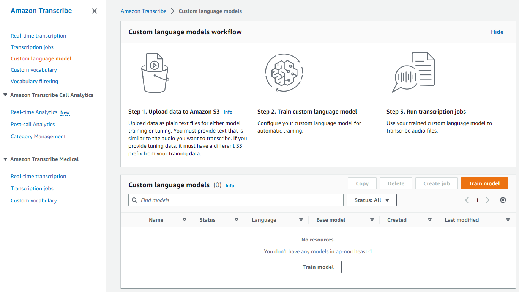Select Vocabulary filtering from the navigation

click(34, 81)
